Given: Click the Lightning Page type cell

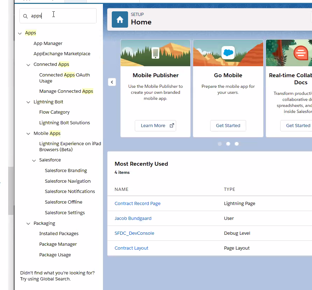Looking at the screenshot, I should tap(239, 203).
